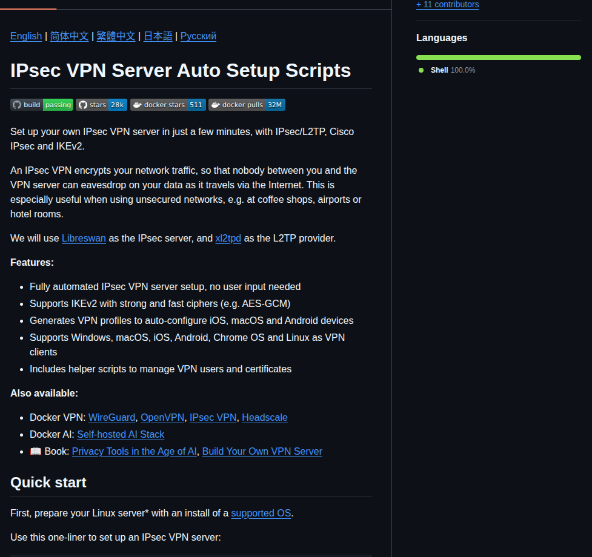Image resolution: width=592 pixels, height=557 pixels.
Task: Click the 'Use this one-liner' sentence
Action: (116, 538)
